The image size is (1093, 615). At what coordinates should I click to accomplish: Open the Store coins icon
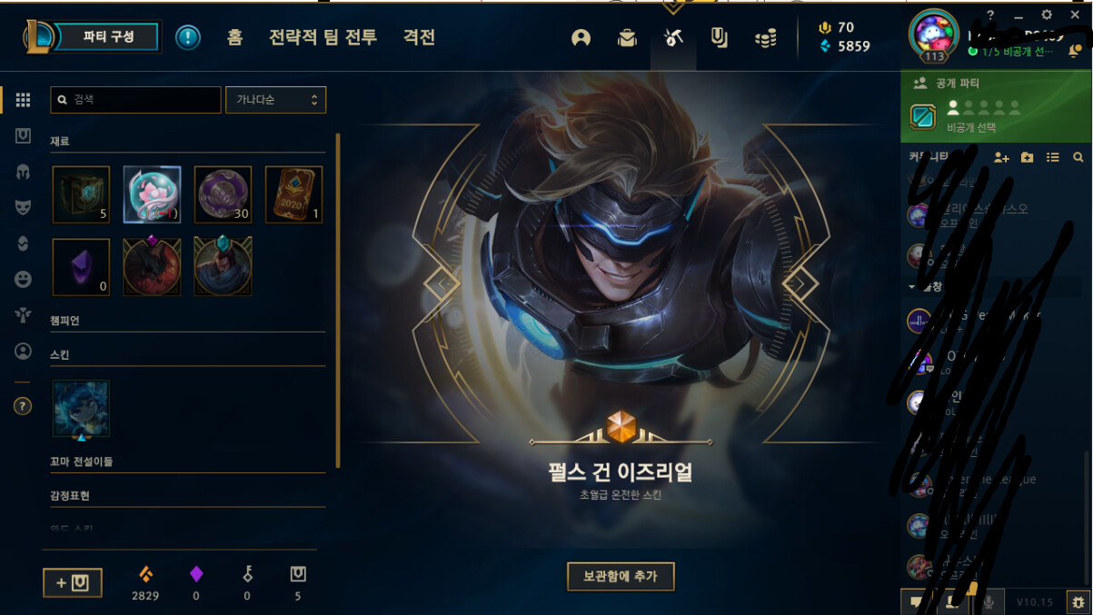click(766, 37)
